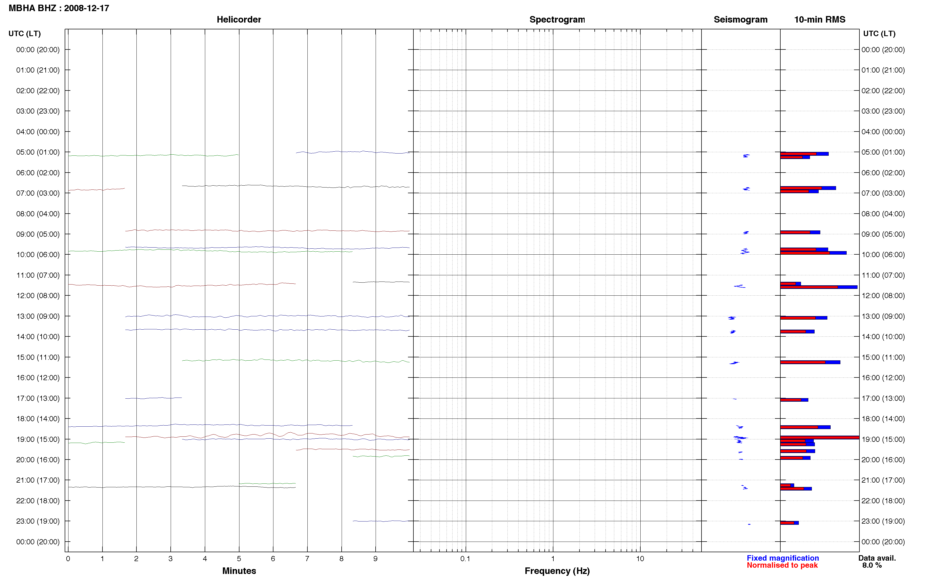Image resolution: width=929 pixels, height=581 pixels.
Task: Click left axis label 10:00 (06:00)
Action: pyautogui.click(x=38, y=255)
